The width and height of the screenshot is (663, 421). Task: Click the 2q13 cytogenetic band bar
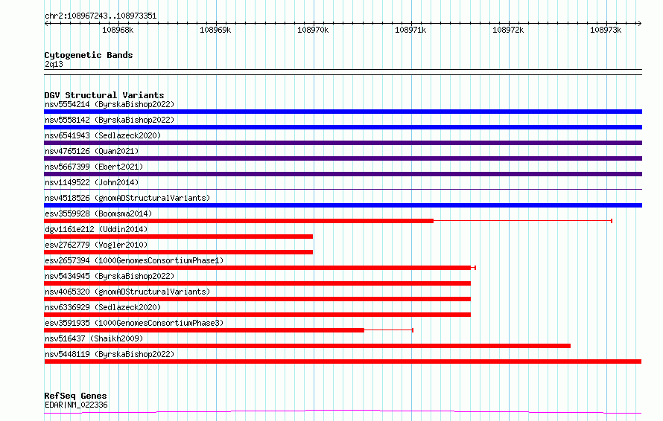tap(343, 72)
